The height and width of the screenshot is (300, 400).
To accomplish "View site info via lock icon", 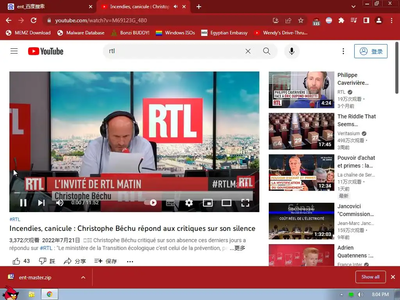I will (49, 20).
